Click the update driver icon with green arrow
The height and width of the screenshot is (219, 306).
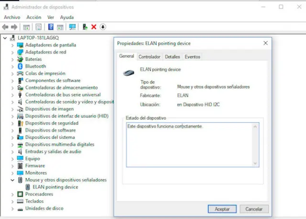coord(85,27)
